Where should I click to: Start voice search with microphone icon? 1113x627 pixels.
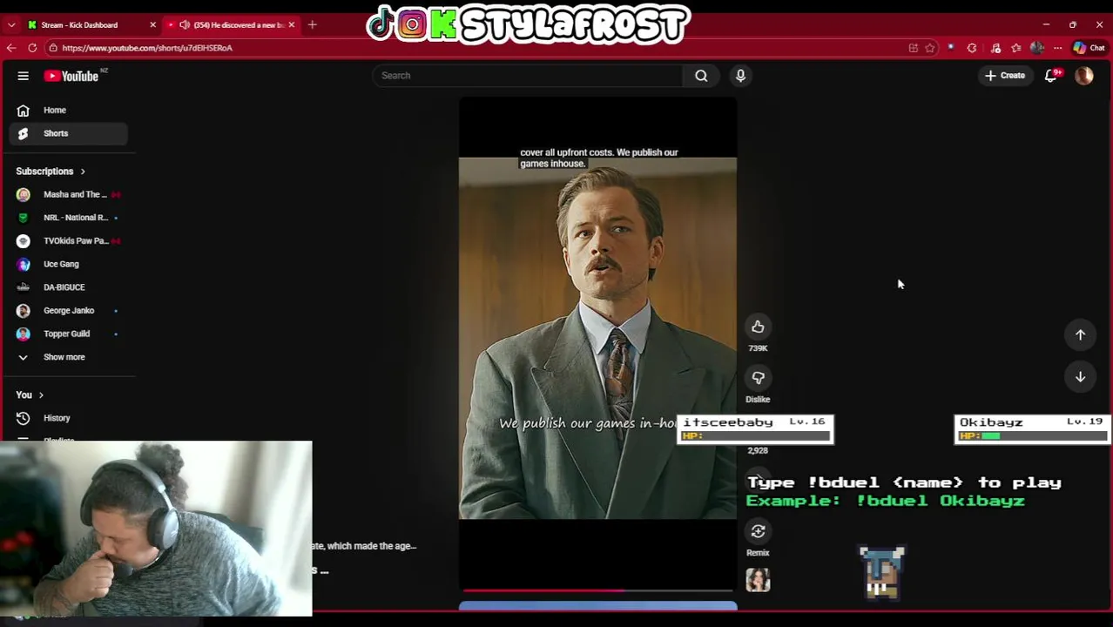coord(740,76)
